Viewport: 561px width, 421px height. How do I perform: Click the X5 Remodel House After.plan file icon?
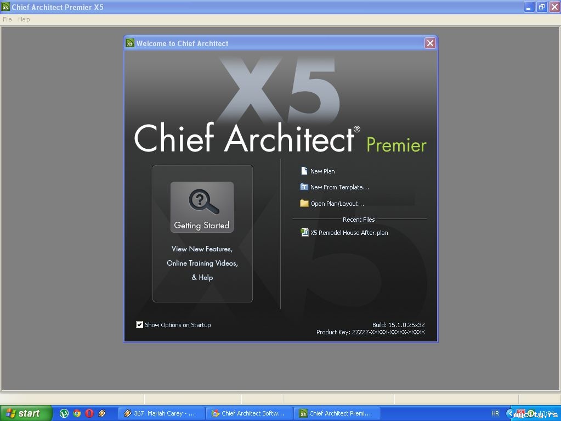click(x=304, y=232)
